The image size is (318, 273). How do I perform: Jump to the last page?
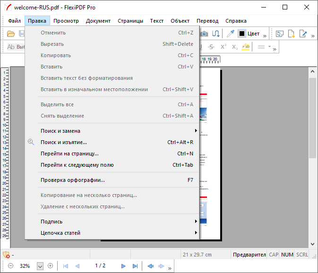tap(135, 266)
